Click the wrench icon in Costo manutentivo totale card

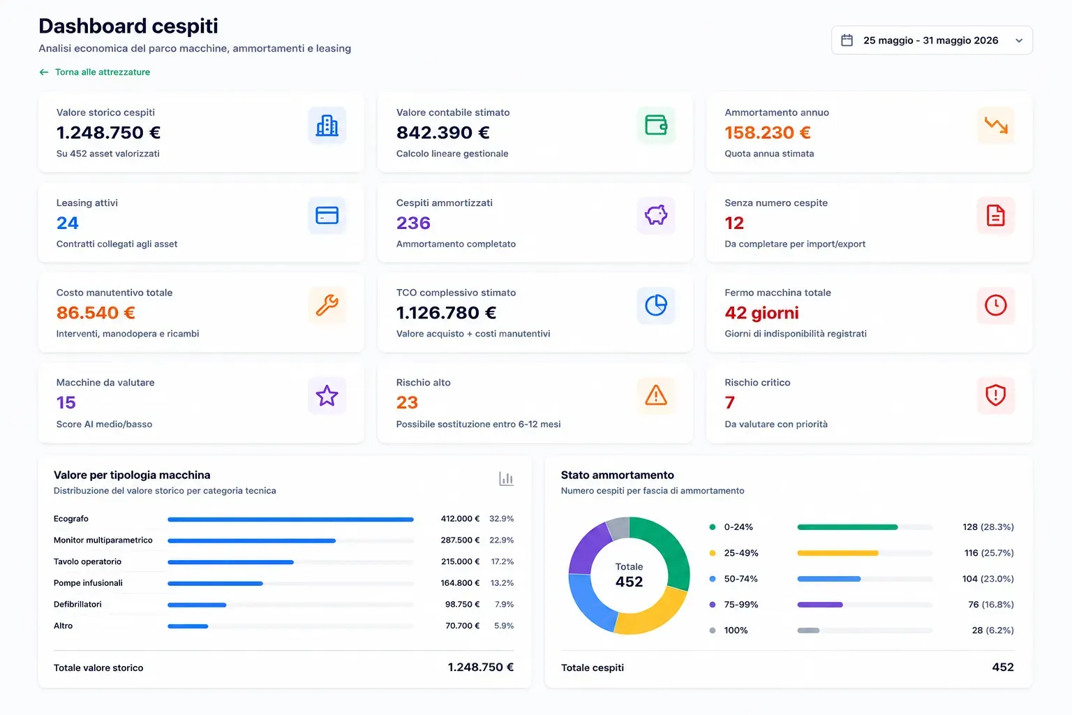[x=327, y=305]
